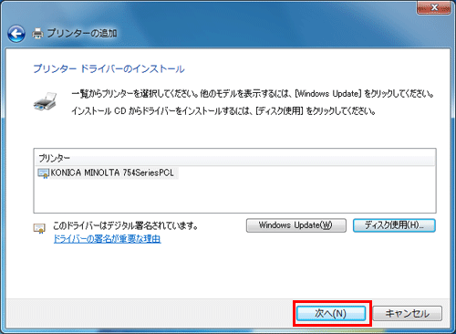Click the digital signature certificate icon
456x334 pixels.
coord(39,228)
